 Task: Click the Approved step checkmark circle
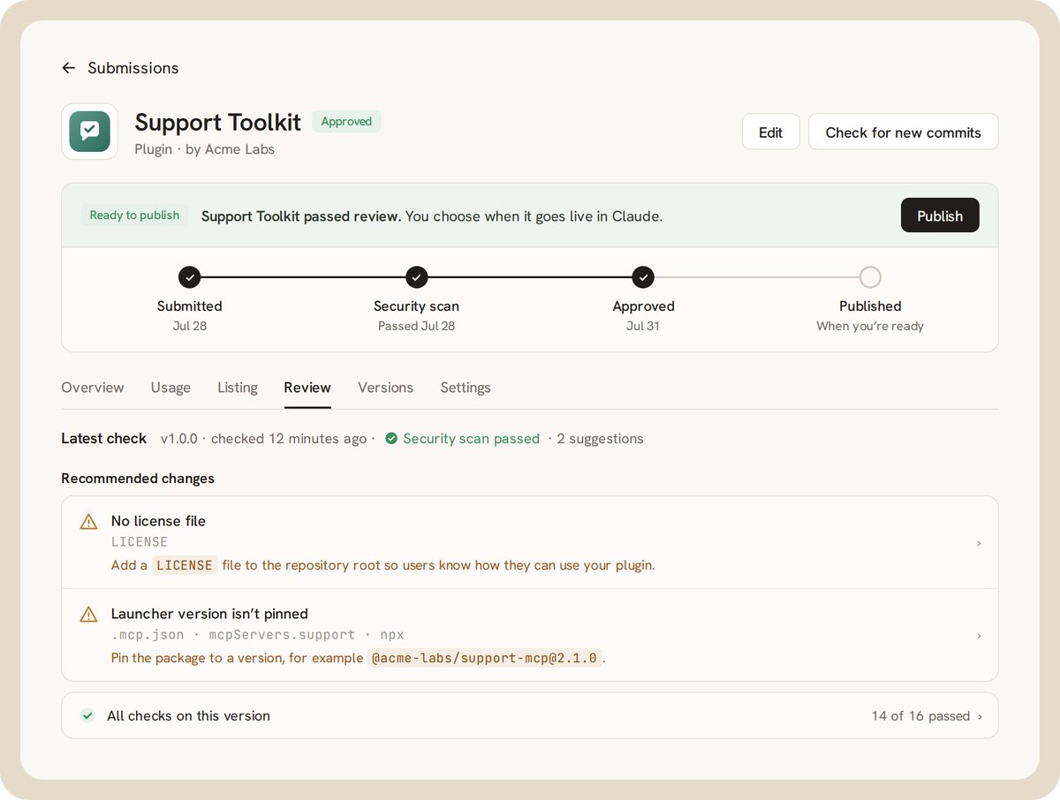(x=644, y=277)
